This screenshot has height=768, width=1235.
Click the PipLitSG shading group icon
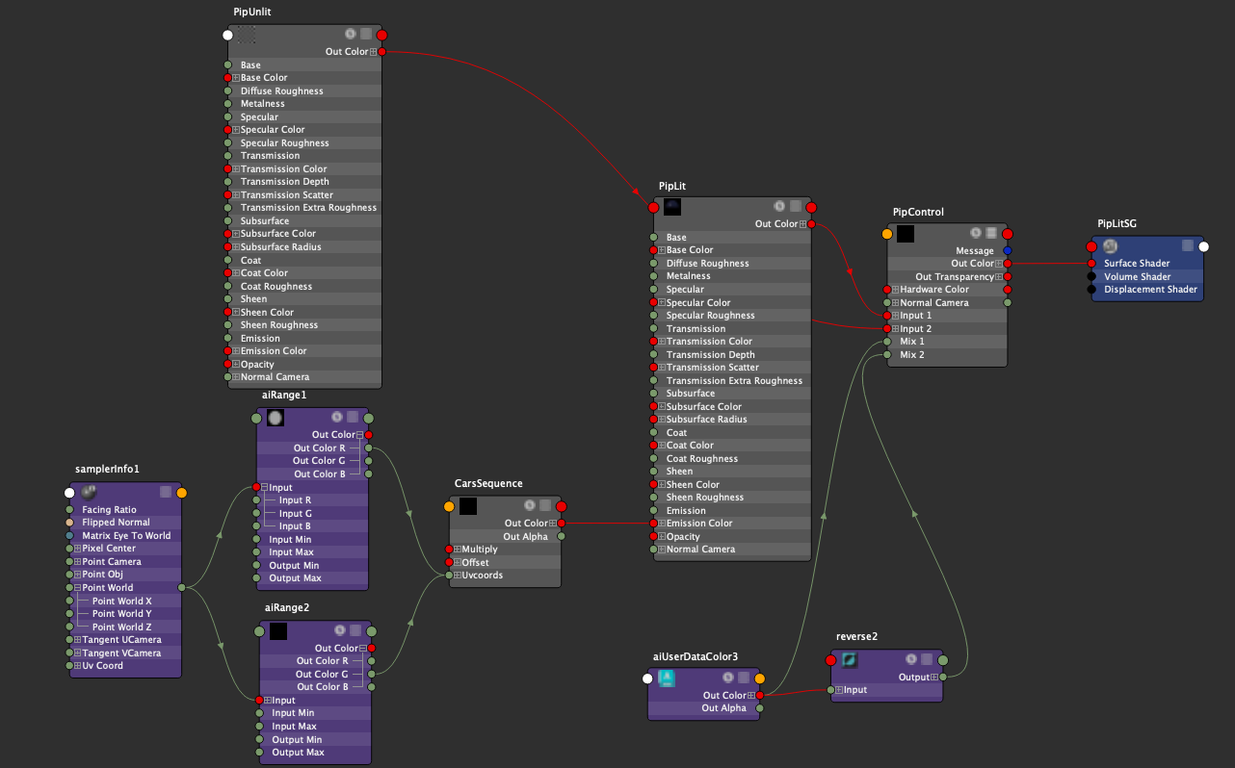[1110, 245]
